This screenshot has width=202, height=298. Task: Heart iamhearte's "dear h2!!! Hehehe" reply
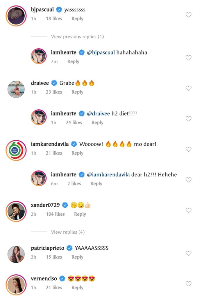coord(189,180)
